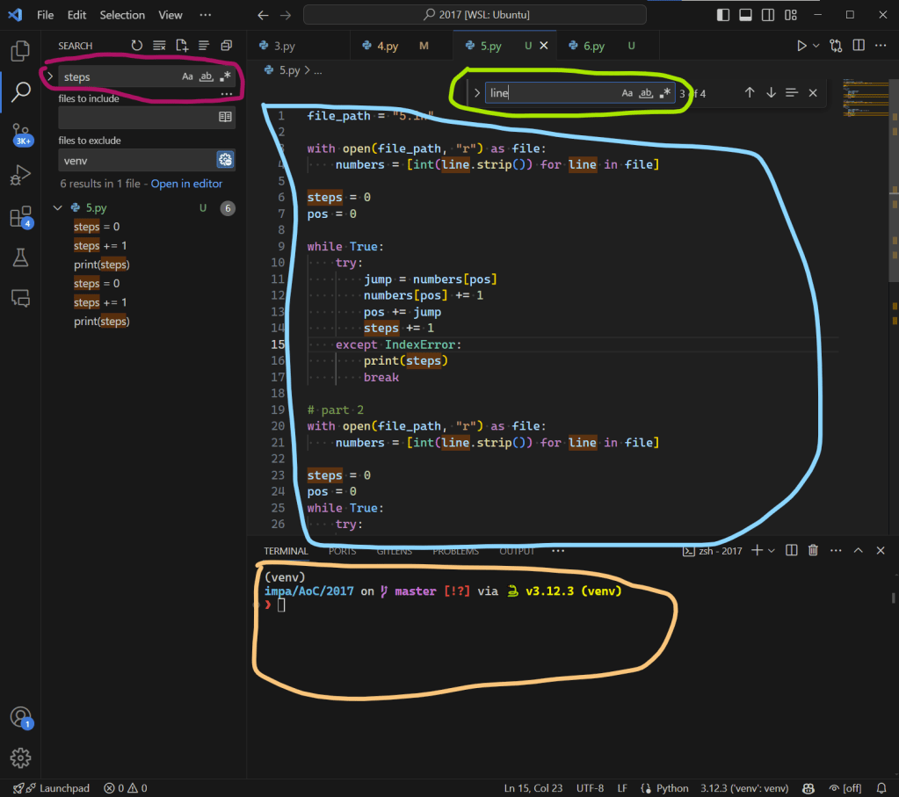Open the Testing view
The height and width of the screenshot is (797, 899).
point(19,257)
